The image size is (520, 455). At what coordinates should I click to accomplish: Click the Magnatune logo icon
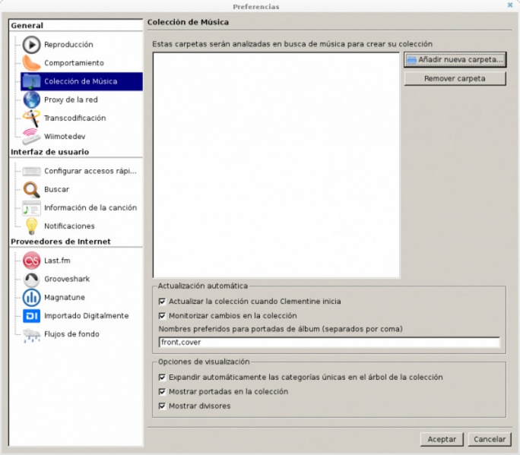[31, 298]
